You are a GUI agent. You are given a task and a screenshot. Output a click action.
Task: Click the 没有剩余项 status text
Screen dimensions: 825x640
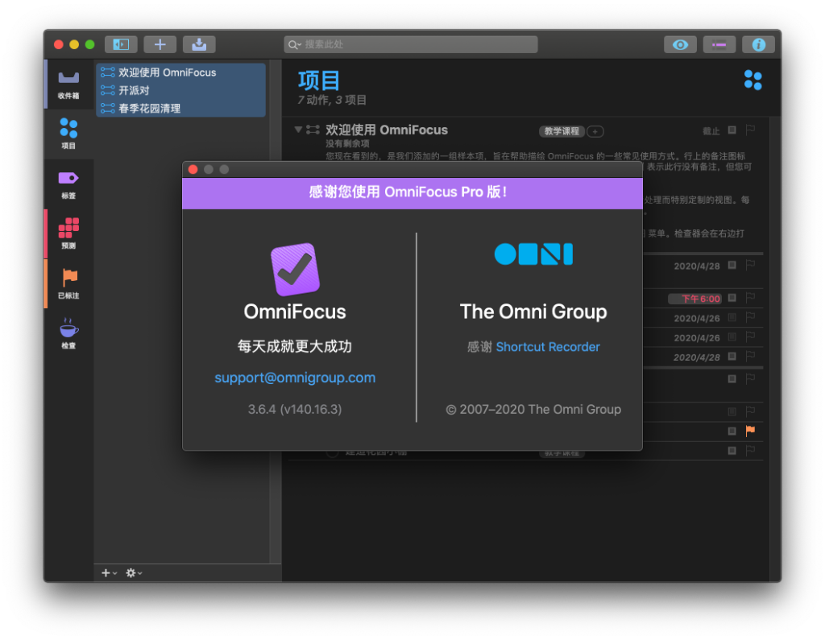pyautogui.click(x=347, y=143)
